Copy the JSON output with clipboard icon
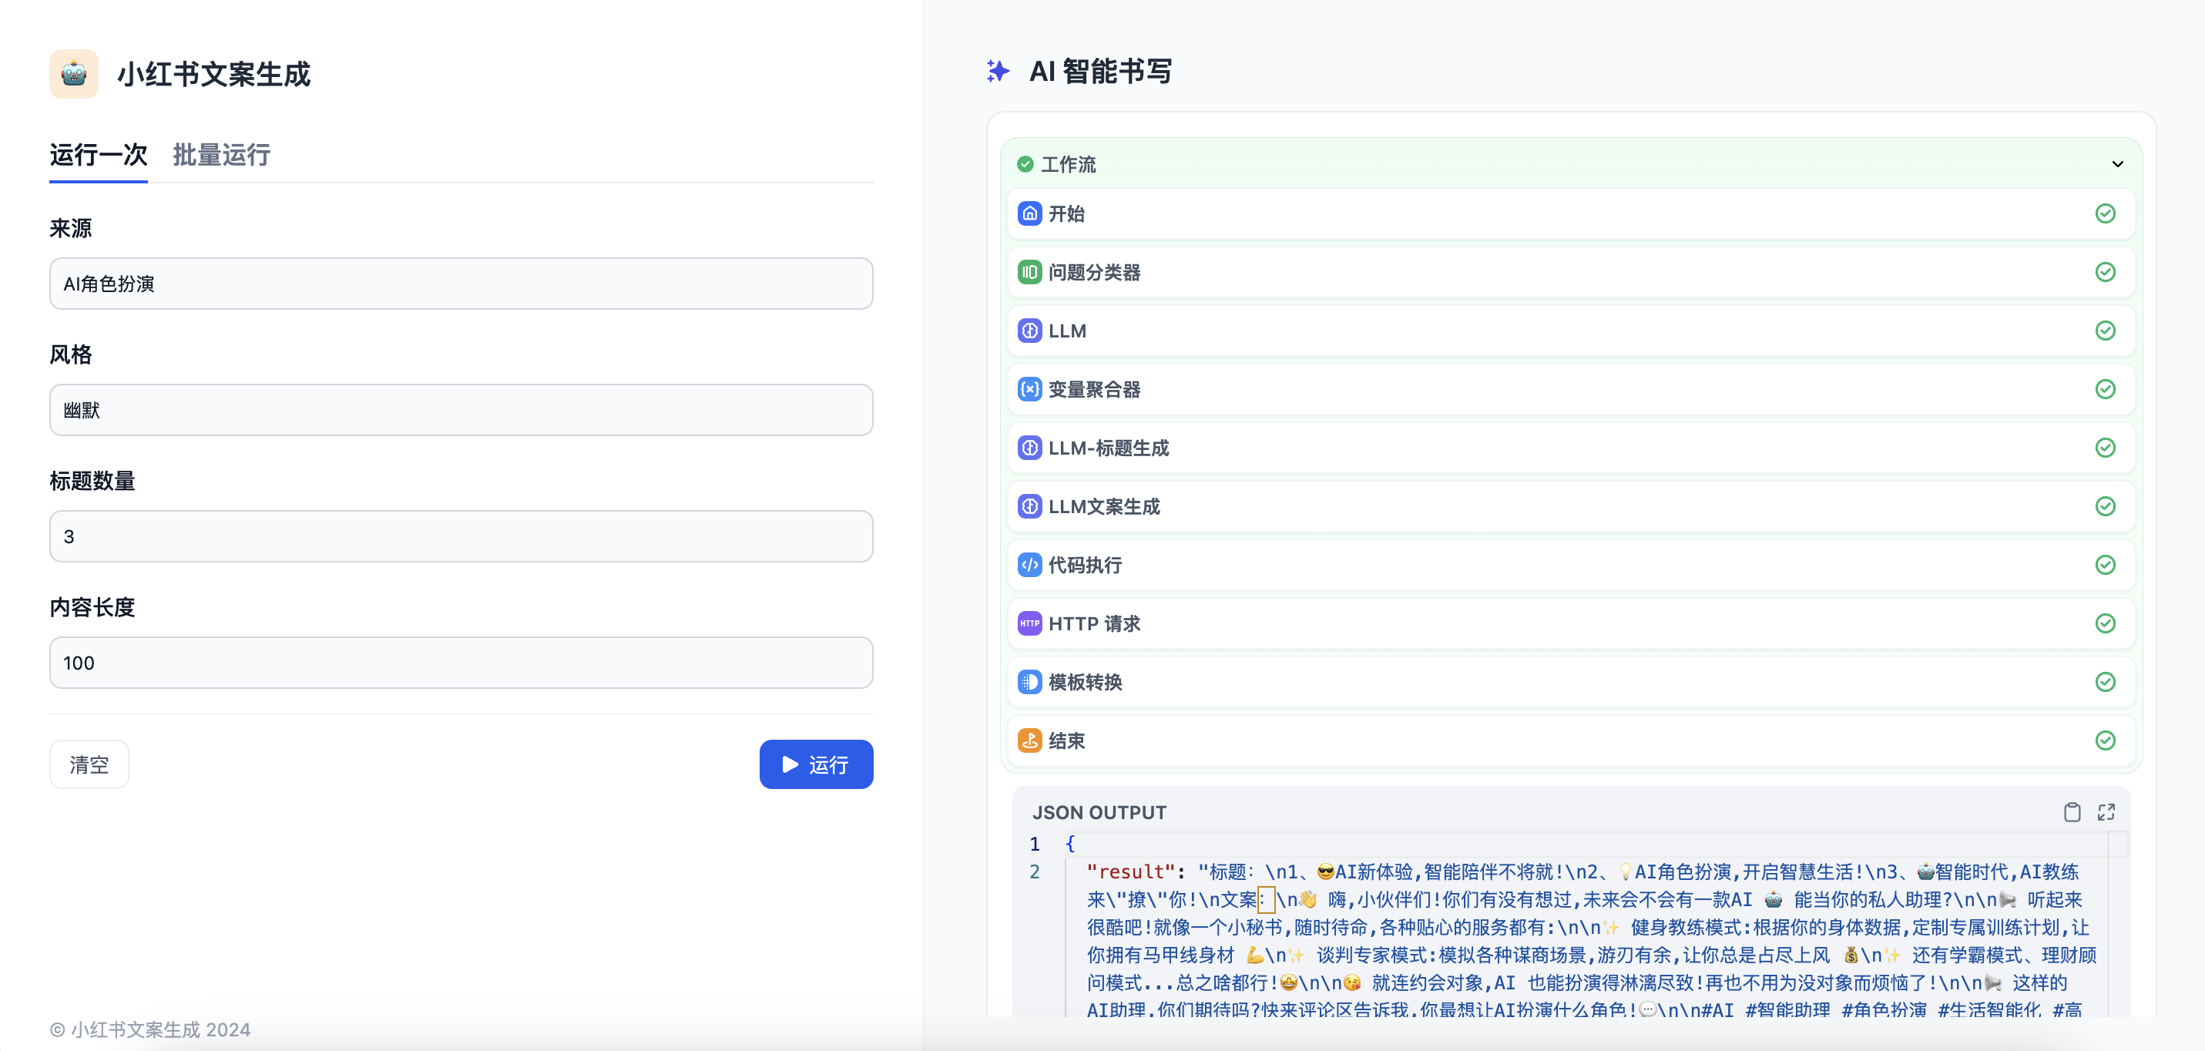Image resolution: width=2205 pixels, height=1051 pixels. click(2072, 812)
